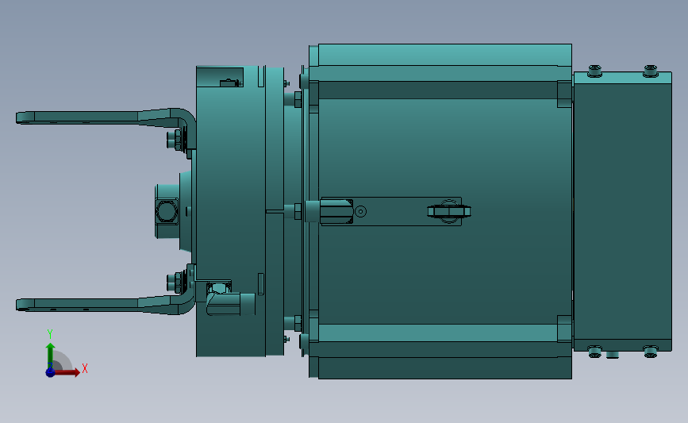
Task: Select the square socket connector on left flange
Action: pos(167,211)
